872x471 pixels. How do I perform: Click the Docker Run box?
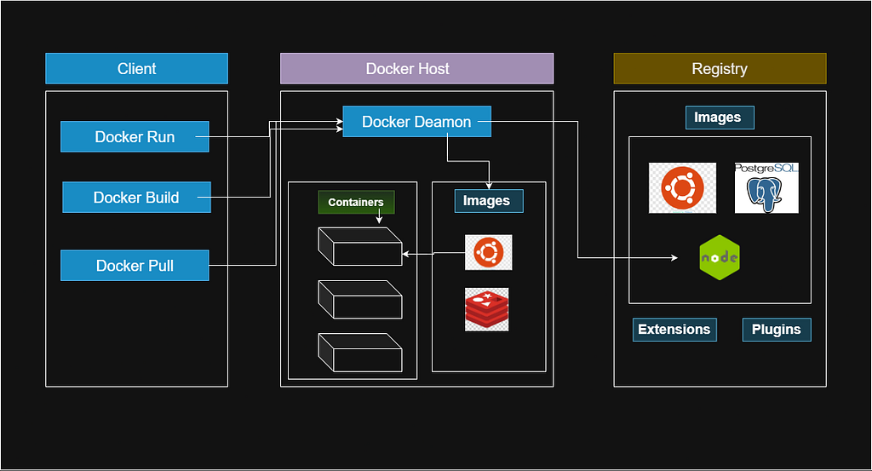point(135,137)
